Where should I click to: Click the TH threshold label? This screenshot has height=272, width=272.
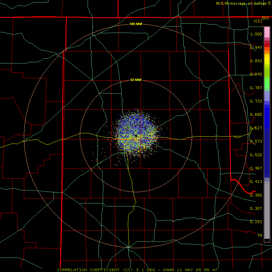pos(260,235)
